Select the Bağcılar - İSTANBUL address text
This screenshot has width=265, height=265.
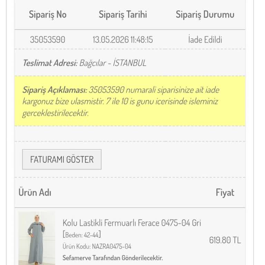[113, 63]
